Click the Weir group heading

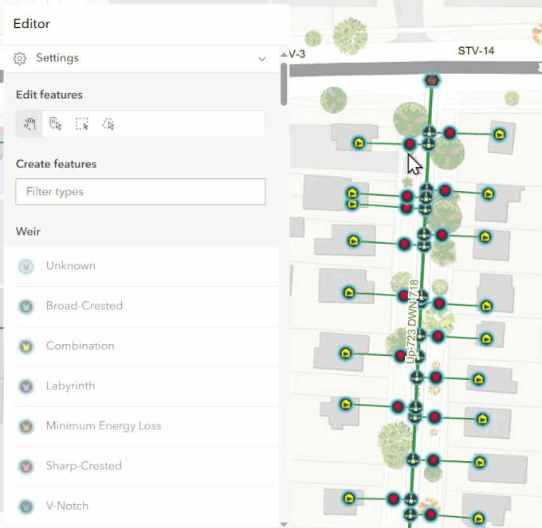coord(29,232)
